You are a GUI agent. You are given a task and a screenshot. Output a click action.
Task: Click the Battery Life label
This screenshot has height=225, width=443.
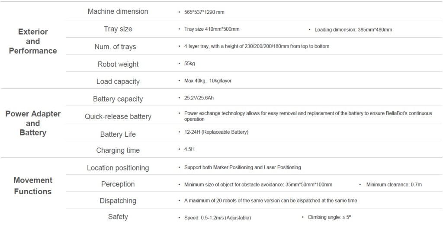click(x=118, y=134)
